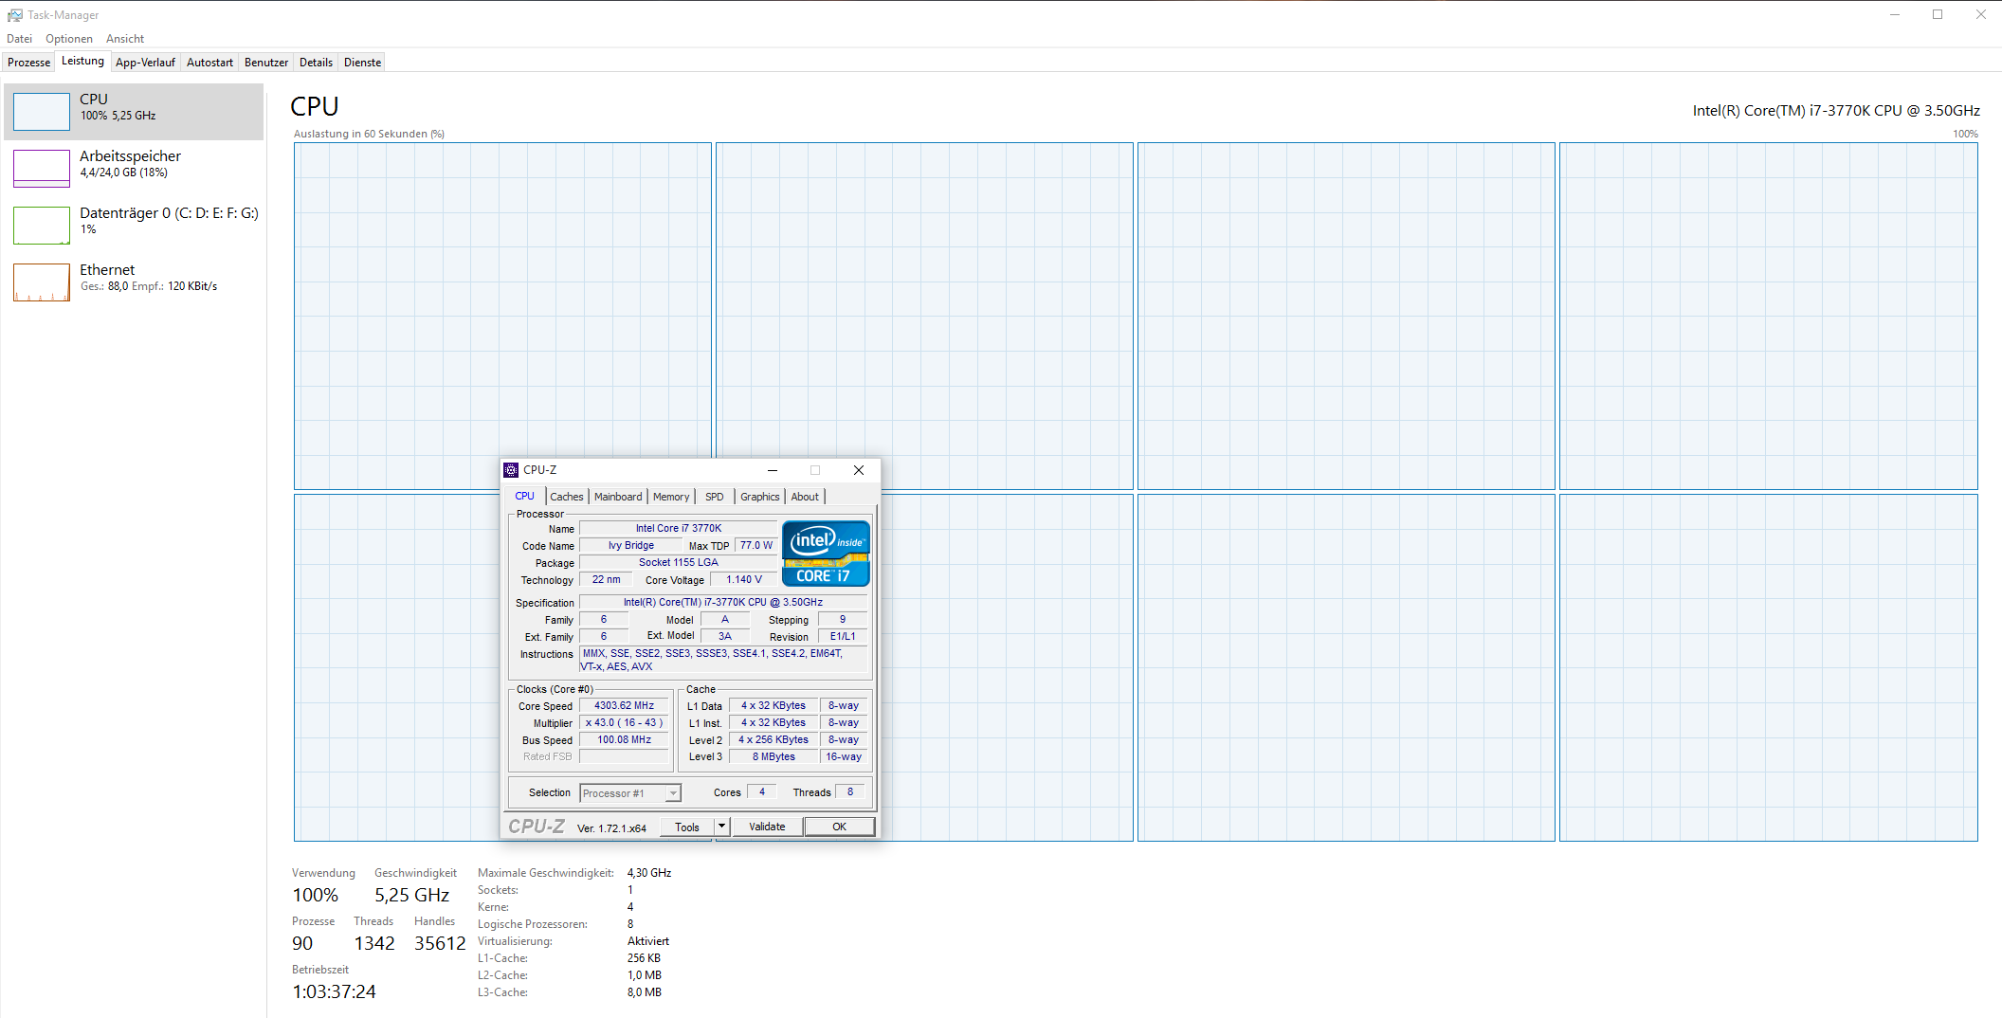Click the CPU-Z window title icon
The width and height of the screenshot is (2002, 1018).
511,470
